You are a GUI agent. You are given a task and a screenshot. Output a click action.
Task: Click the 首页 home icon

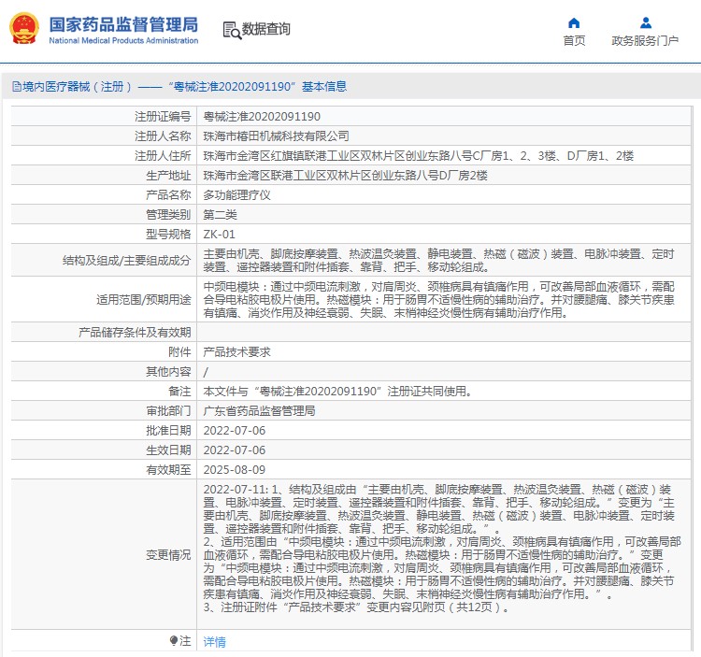point(574,22)
